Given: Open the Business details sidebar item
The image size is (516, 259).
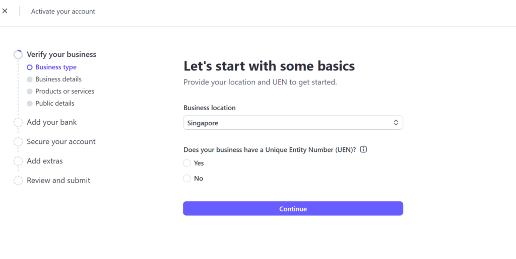Looking at the screenshot, I should [58, 79].
